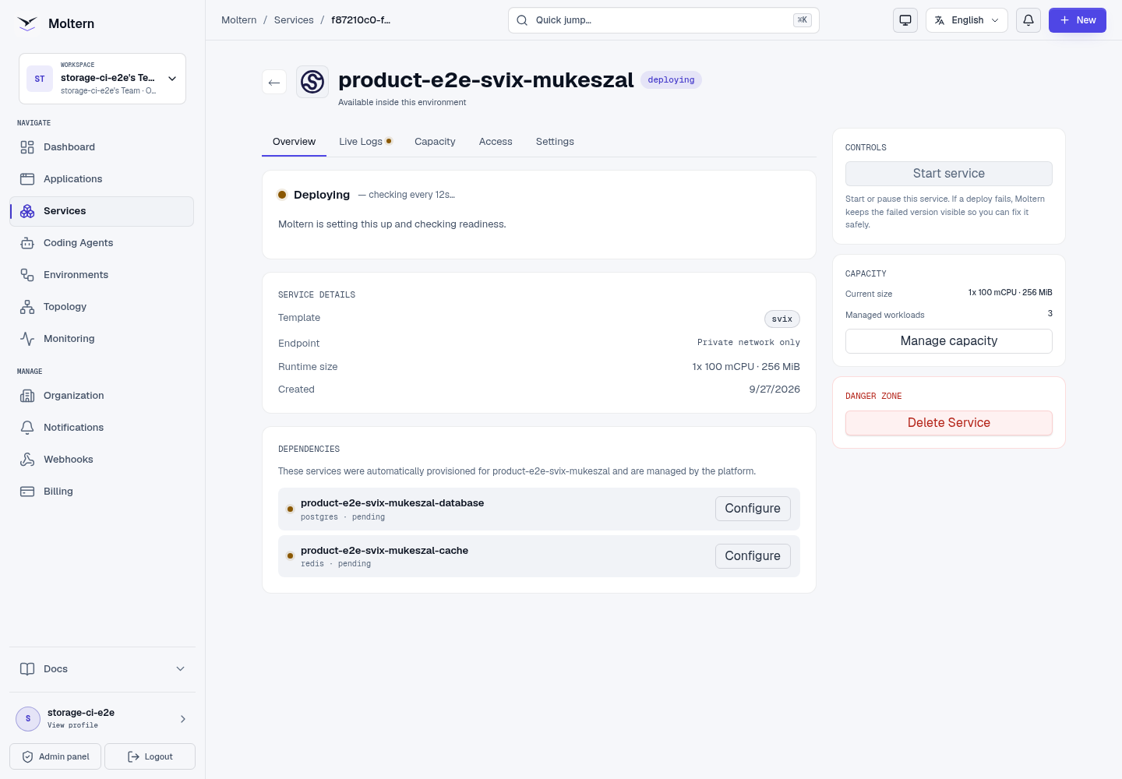
Task: Open Coding Agents page
Action: tap(101, 243)
